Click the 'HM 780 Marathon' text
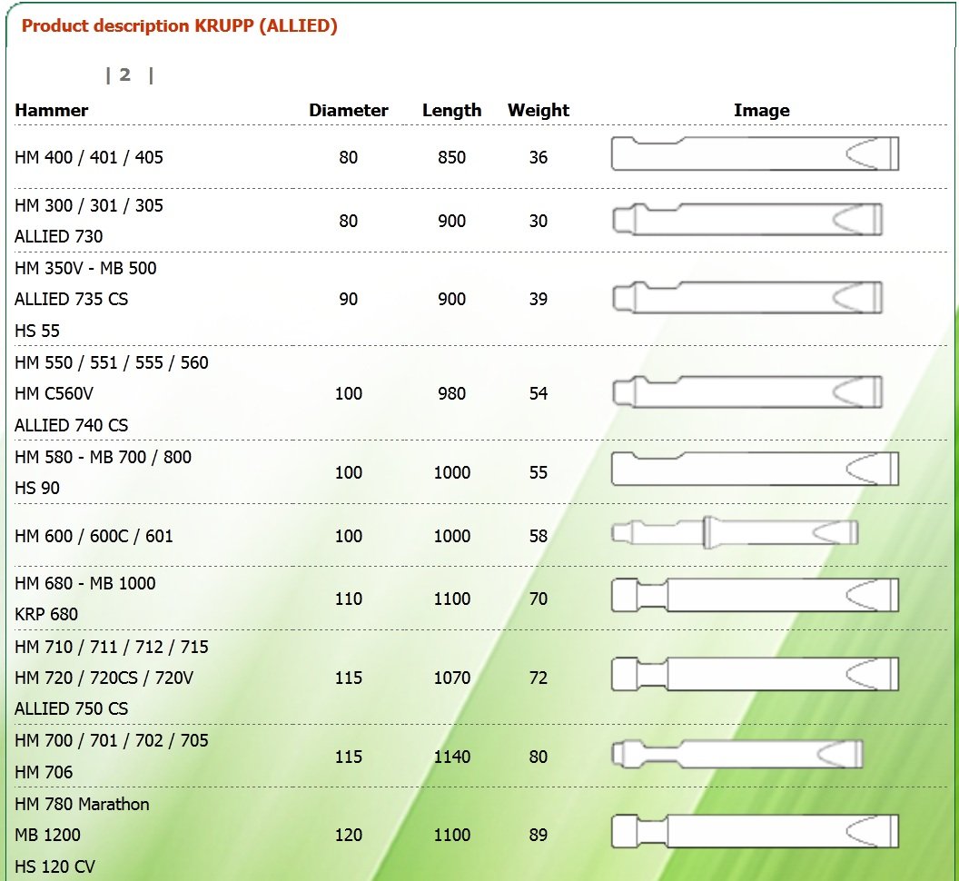Viewport: 959px width, 881px height. click(x=82, y=804)
